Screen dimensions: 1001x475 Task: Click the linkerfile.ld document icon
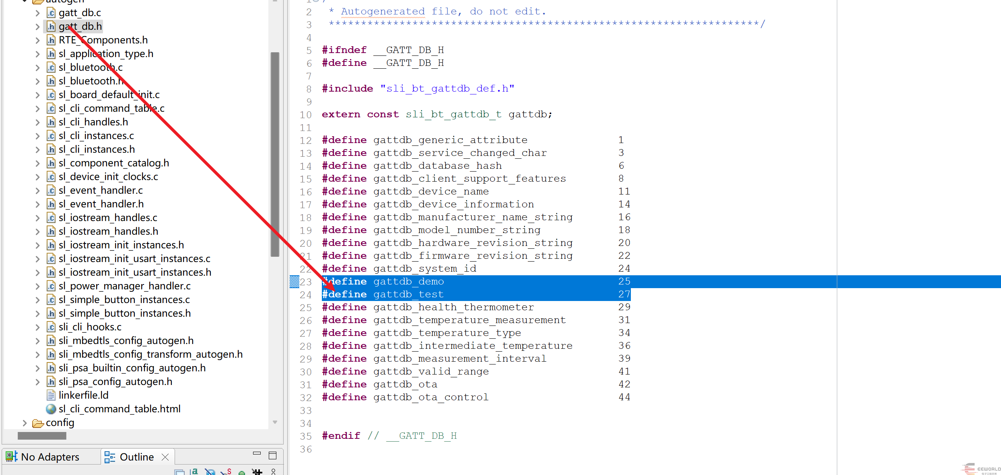51,395
